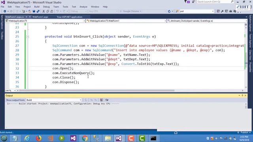Open the find combo box containing 'put'
The height and width of the screenshot is (142, 253).
click(197, 11)
